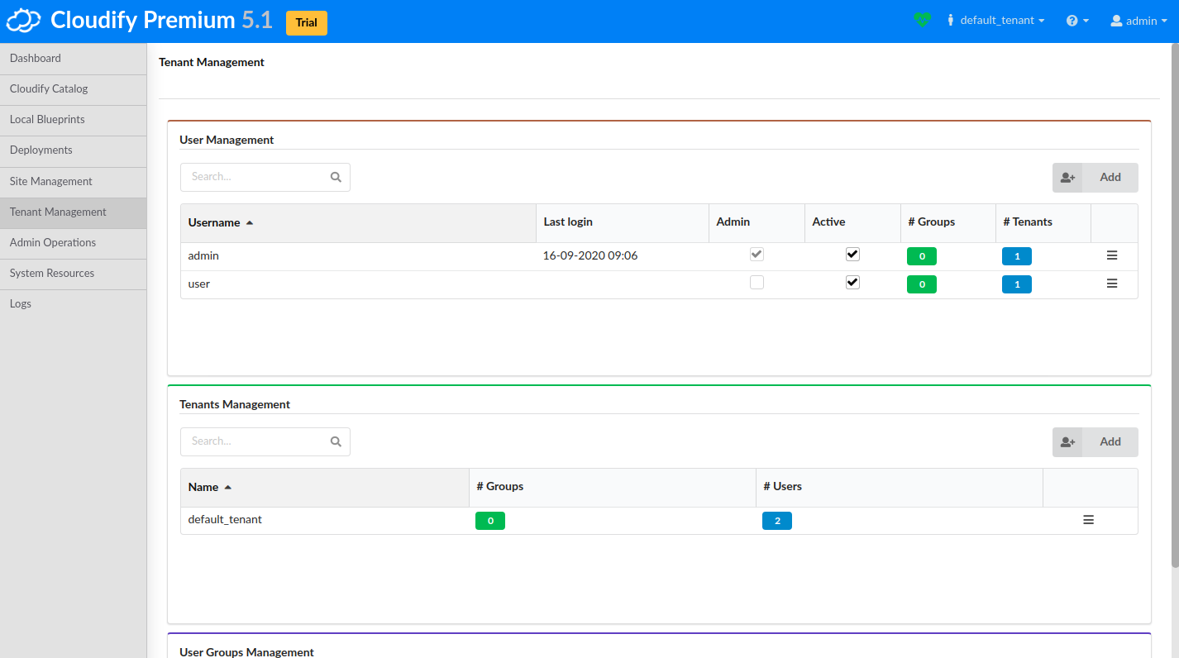Click groups count badge for user row
The height and width of the screenshot is (658, 1179).
(922, 284)
